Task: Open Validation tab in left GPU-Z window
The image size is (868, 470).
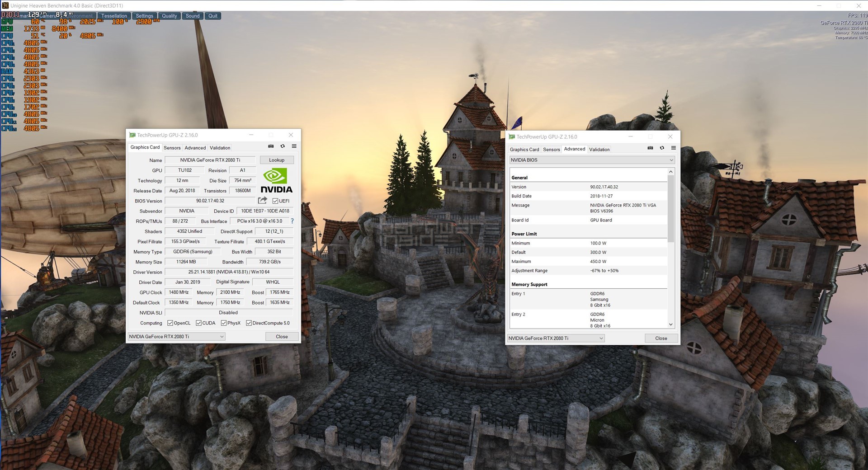Action: pos(220,148)
